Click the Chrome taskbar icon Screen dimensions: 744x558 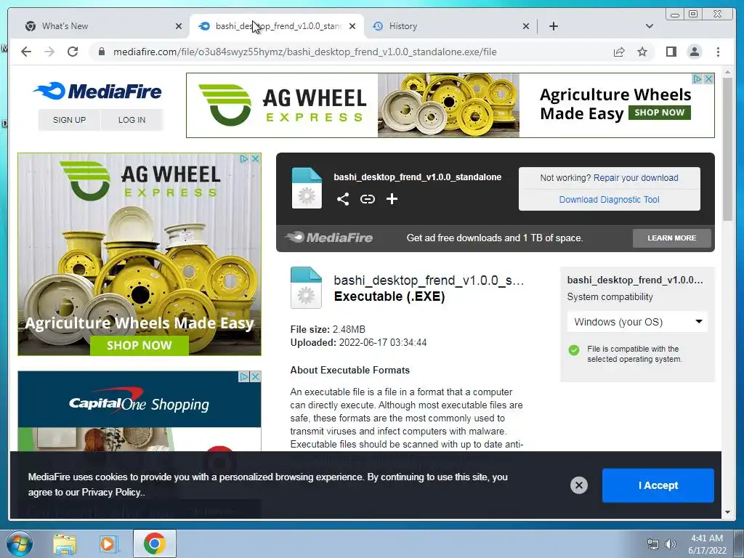pos(154,543)
